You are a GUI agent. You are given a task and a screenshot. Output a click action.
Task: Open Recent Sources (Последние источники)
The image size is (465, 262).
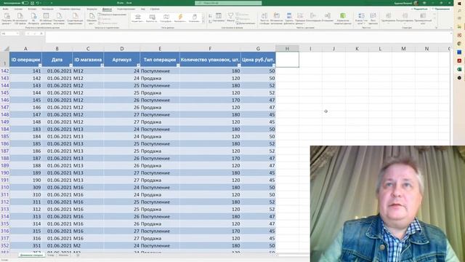coord(59,18)
